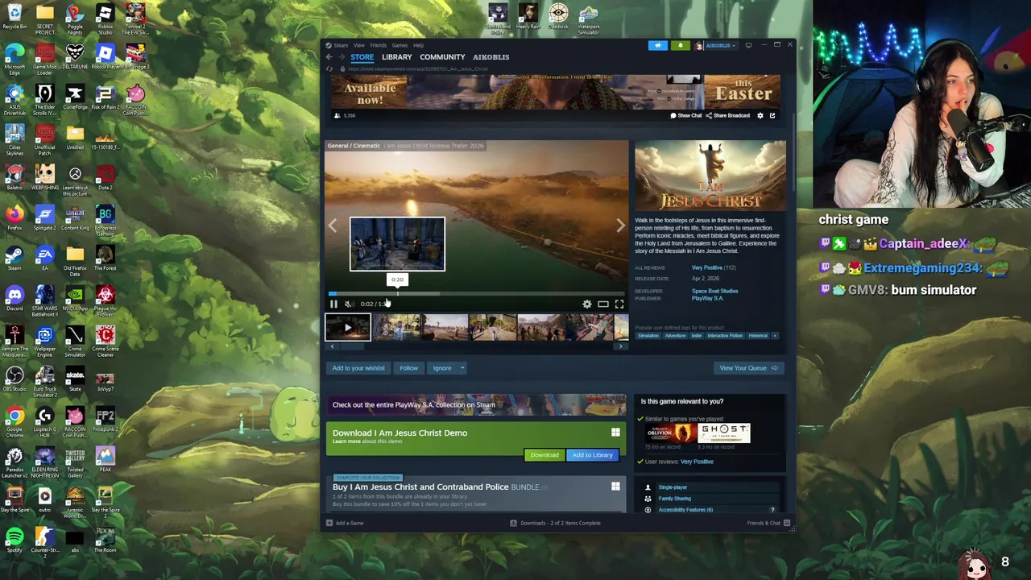Screen dimensions: 1031x580
Task: Open the COMMUNITY tab
Action: 442,57
